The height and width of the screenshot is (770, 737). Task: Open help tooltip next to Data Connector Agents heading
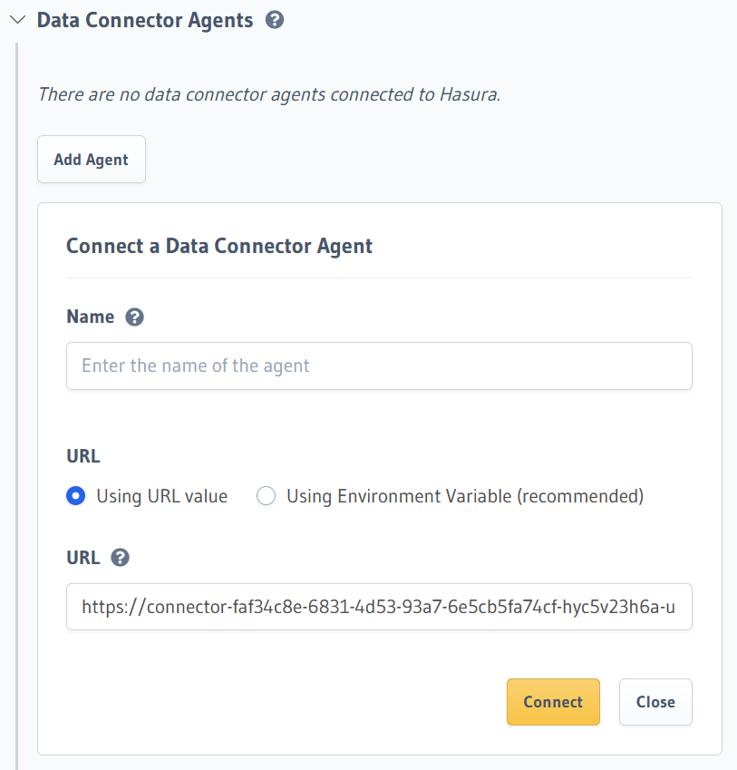click(x=274, y=19)
